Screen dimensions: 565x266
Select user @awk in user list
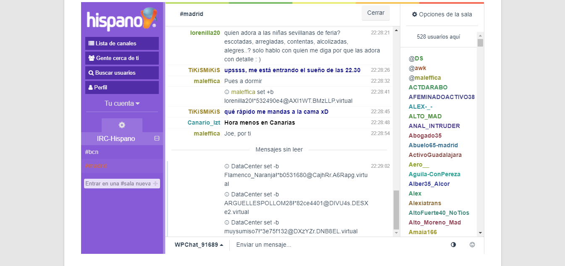pos(418,68)
